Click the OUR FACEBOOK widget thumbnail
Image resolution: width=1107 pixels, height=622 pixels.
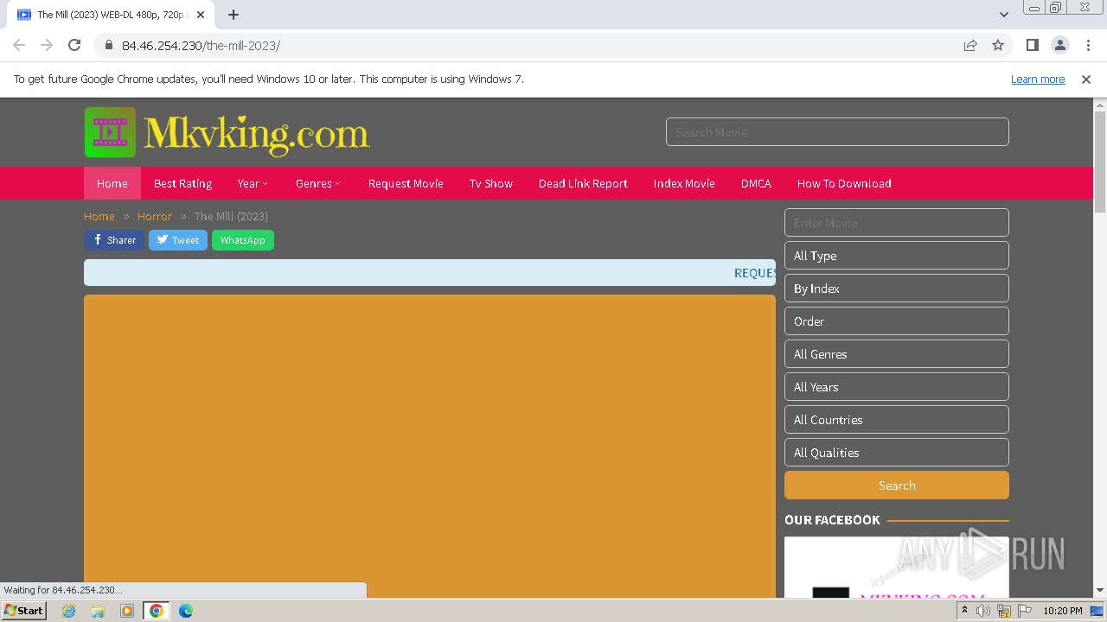click(897, 568)
